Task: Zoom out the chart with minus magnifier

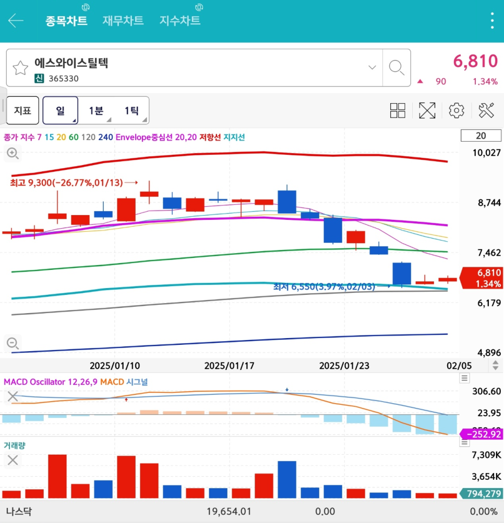Action: pyautogui.click(x=13, y=343)
